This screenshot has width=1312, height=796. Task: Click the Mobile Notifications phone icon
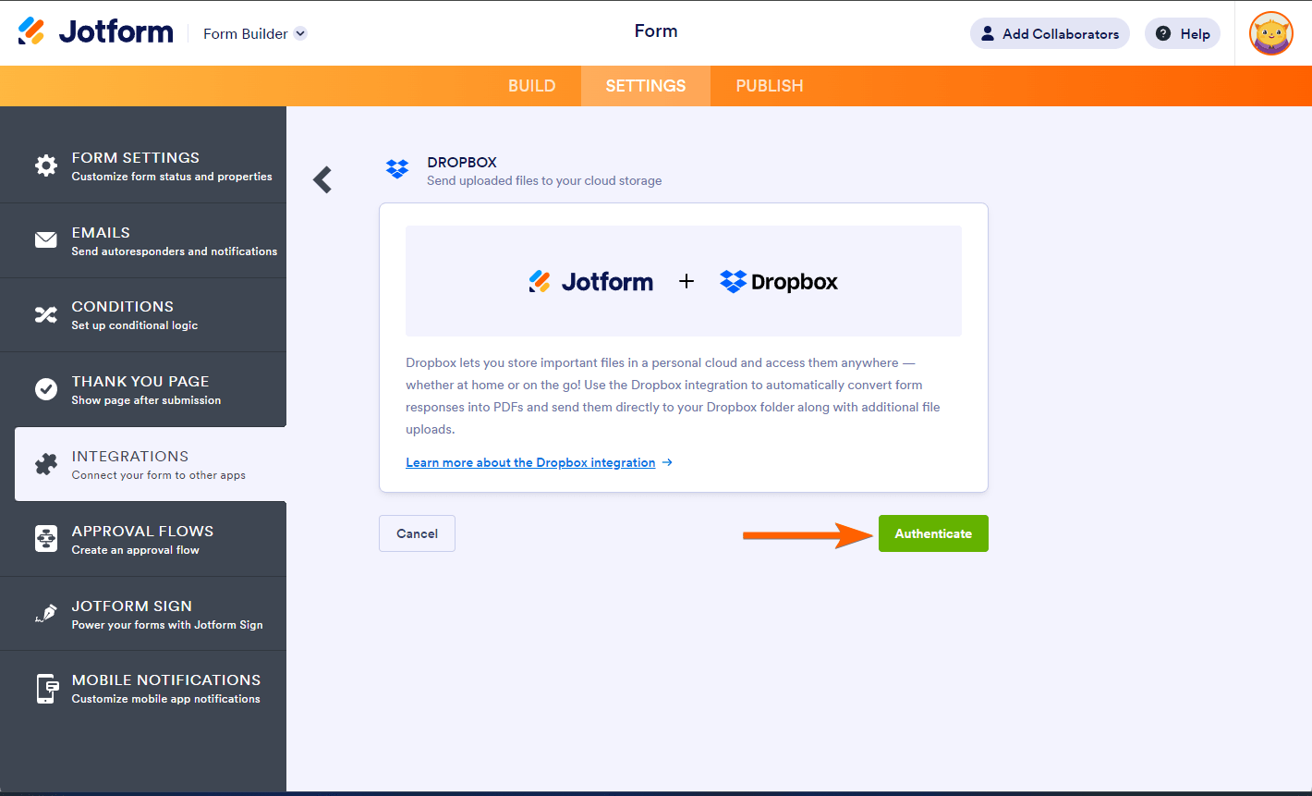pyautogui.click(x=46, y=689)
